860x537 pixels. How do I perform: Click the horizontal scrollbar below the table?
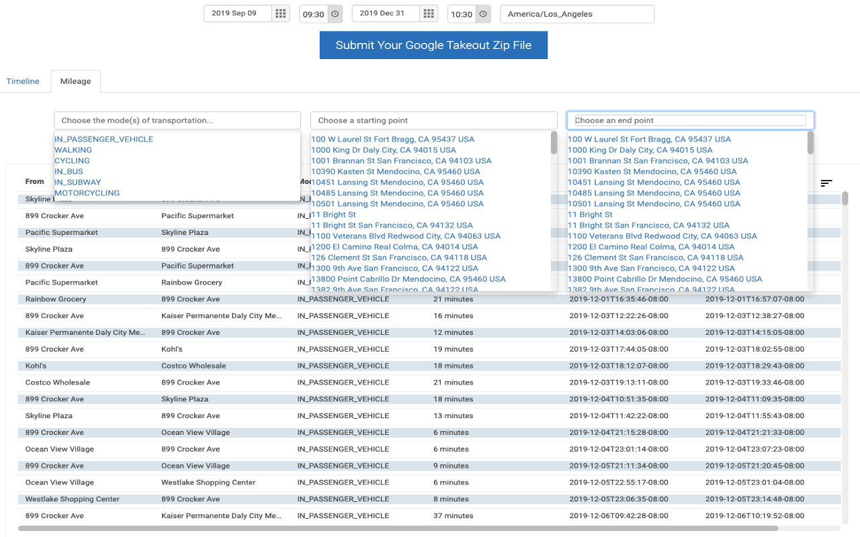(430, 530)
